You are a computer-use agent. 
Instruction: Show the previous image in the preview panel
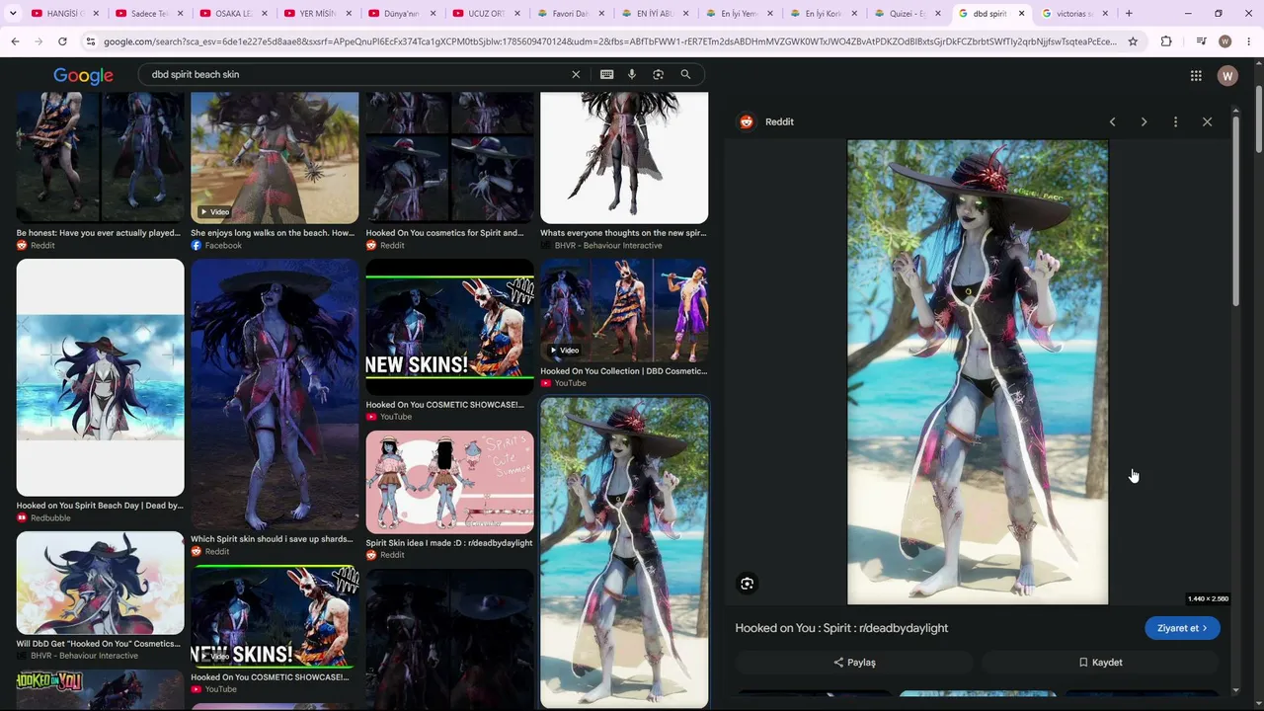point(1112,121)
